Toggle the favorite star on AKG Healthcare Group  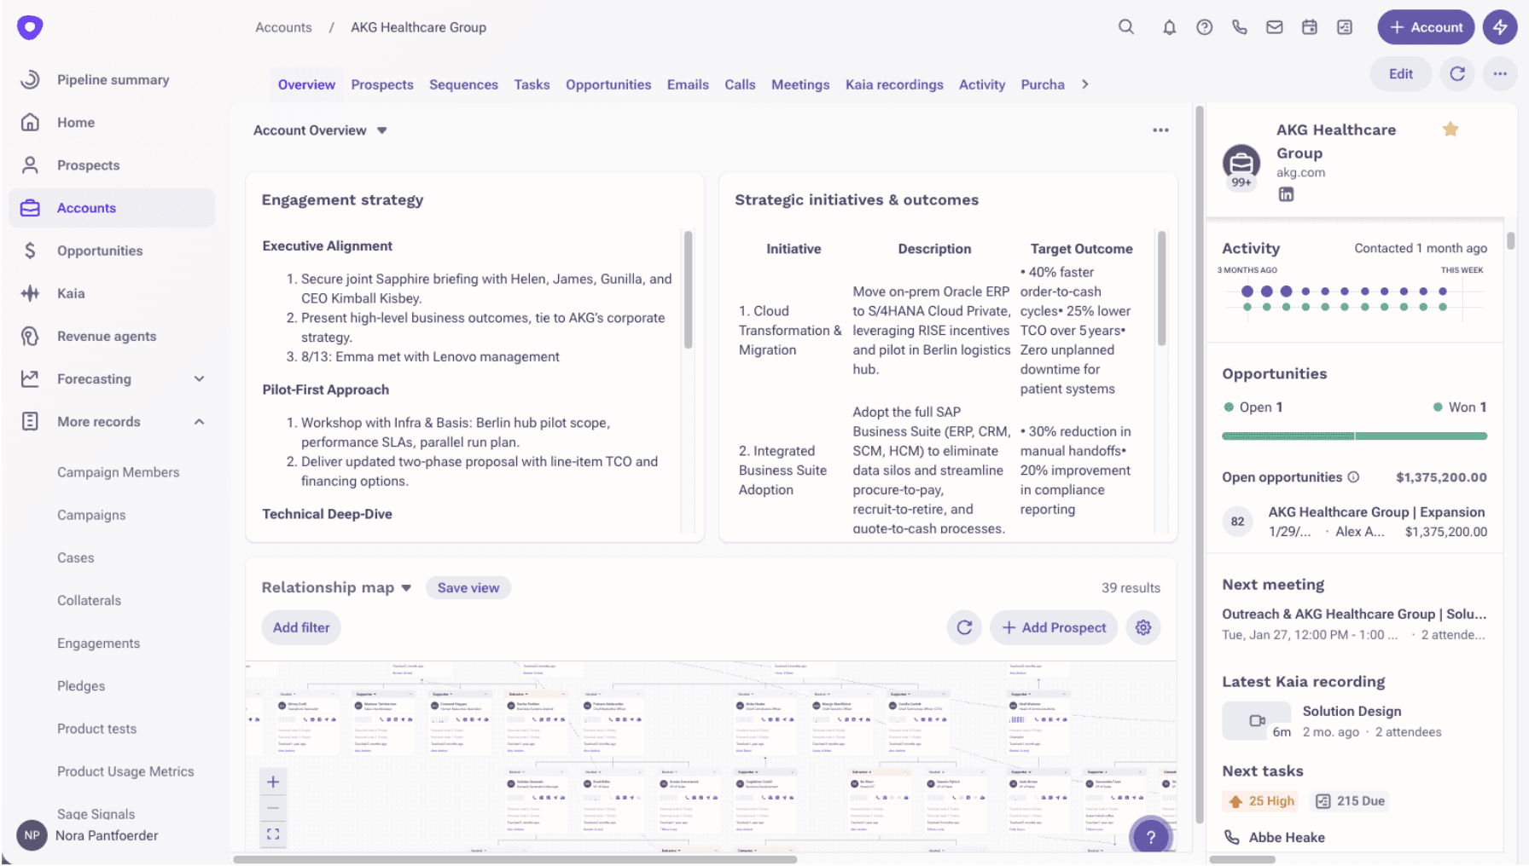(x=1451, y=129)
